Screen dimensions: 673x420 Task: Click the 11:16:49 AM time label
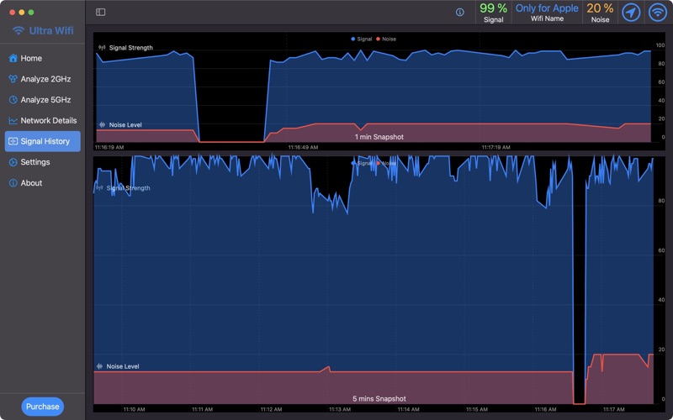point(303,148)
